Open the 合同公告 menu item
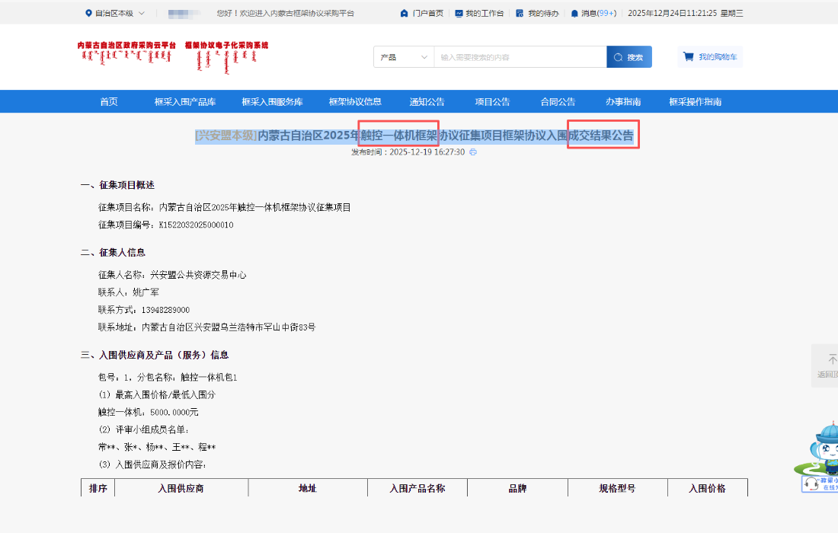 click(558, 102)
